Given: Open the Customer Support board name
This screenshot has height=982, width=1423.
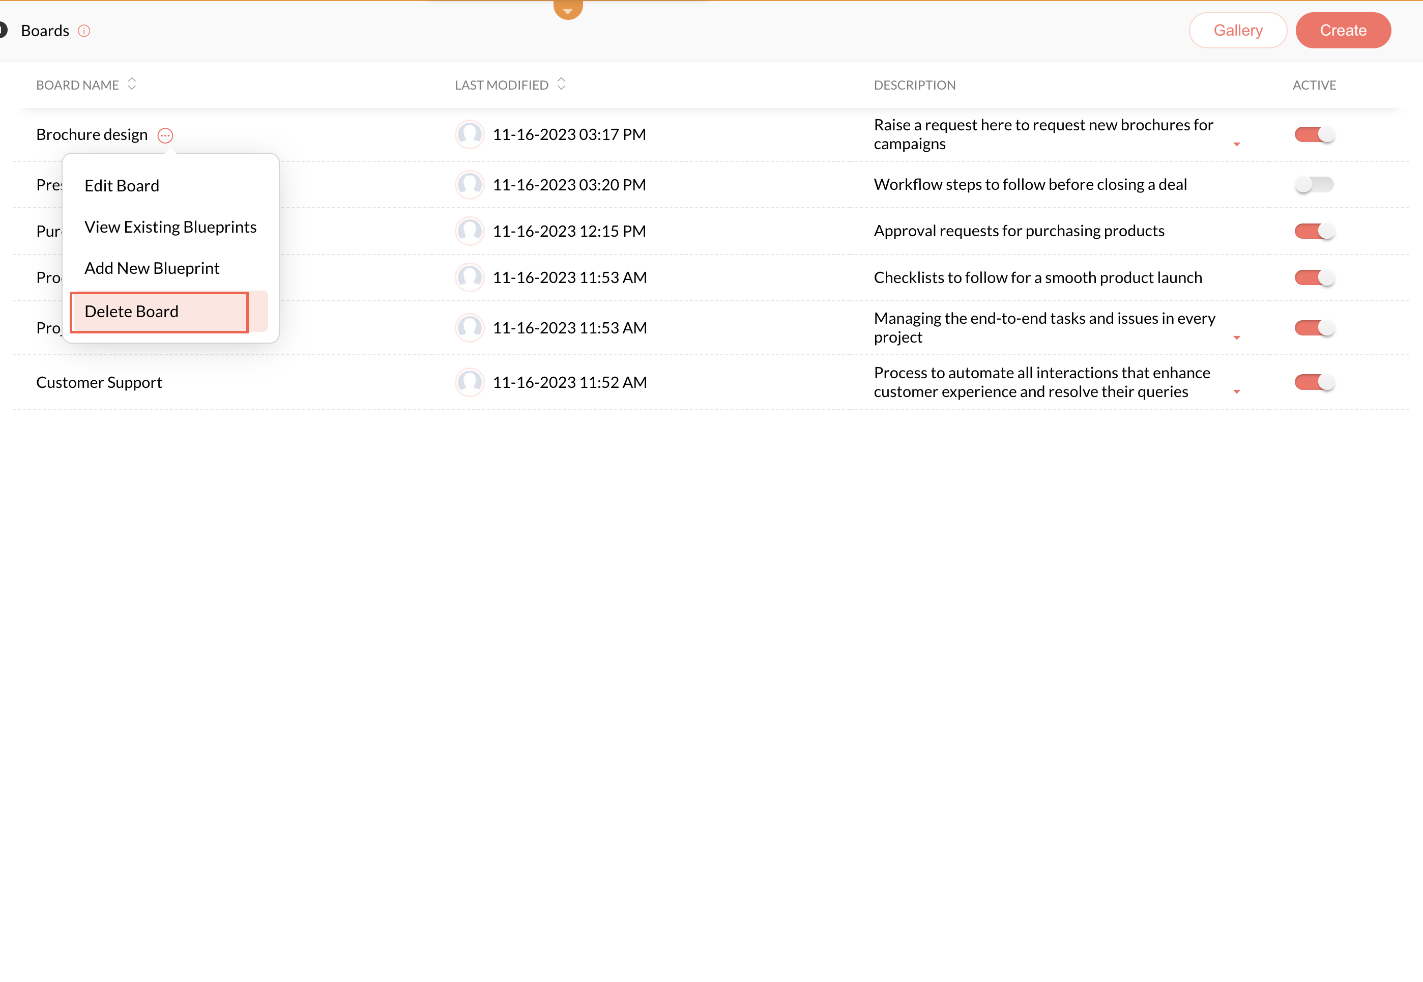Looking at the screenshot, I should pos(99,382).
